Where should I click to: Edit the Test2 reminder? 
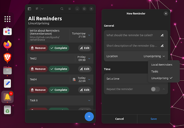(85, 69)
